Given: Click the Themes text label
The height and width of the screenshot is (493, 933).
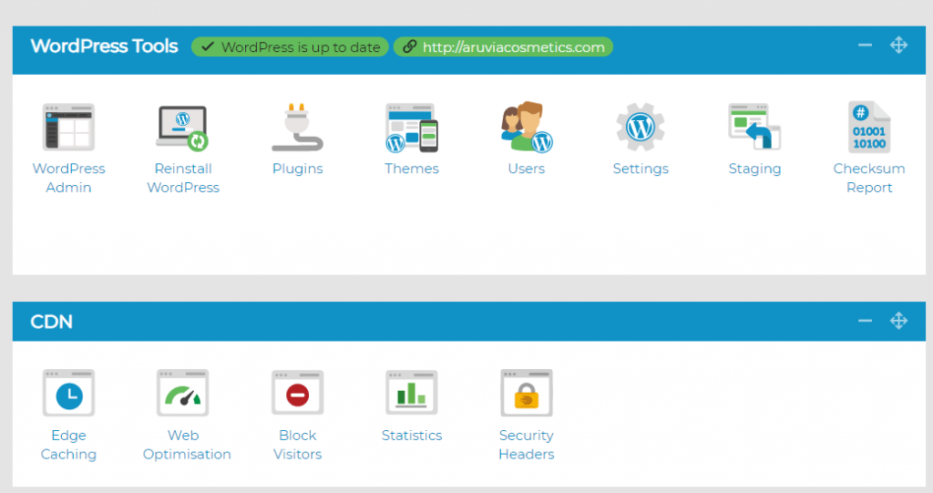Looking at the screenshot, I should click(412, 169).
